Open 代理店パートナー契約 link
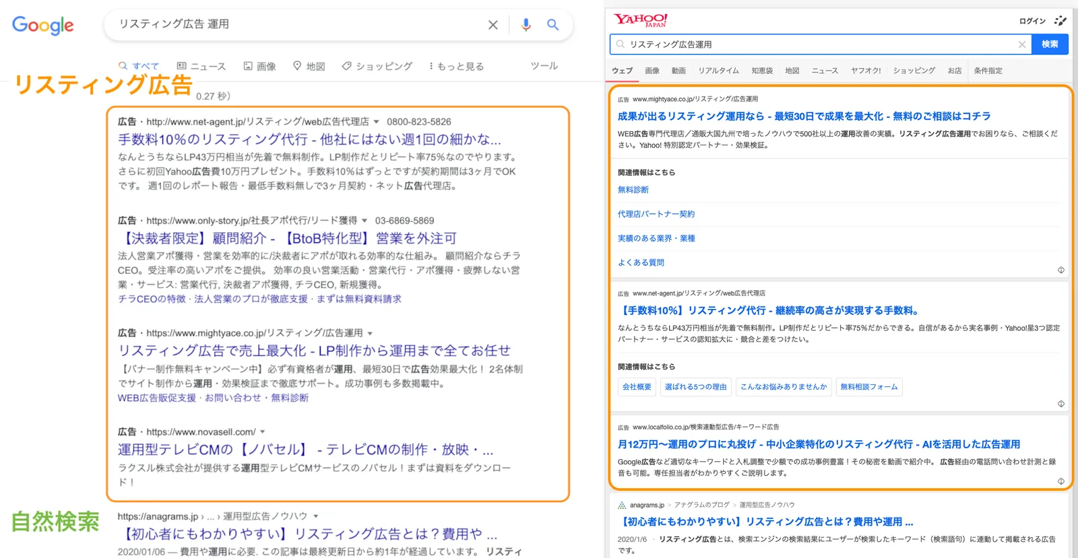The height and width of the screenshot is (558, 1078). (x=656, y=214)
